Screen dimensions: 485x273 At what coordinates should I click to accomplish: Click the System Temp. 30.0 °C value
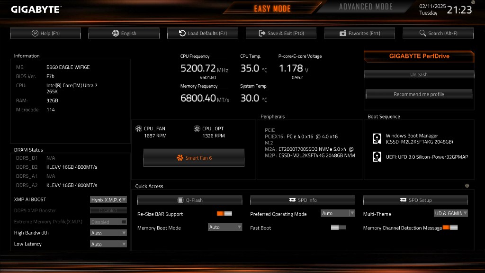[x=254, y=98]
